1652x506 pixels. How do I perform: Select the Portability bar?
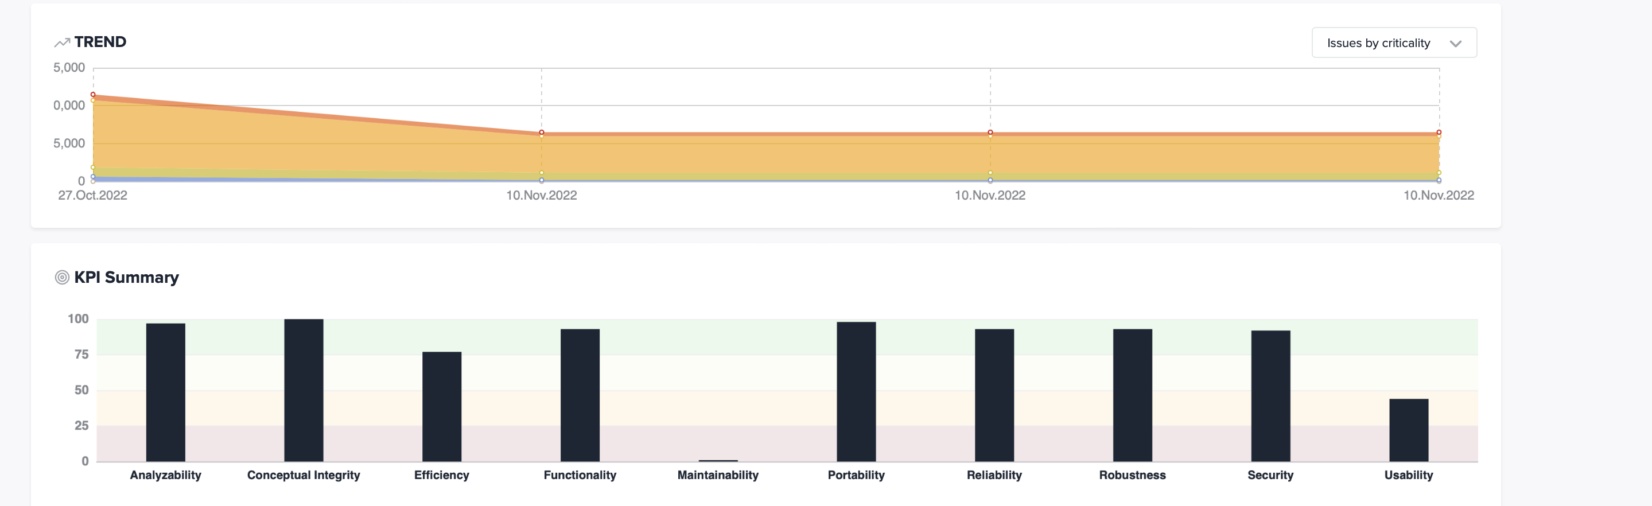pyautogui.click(x=856, y=391)
